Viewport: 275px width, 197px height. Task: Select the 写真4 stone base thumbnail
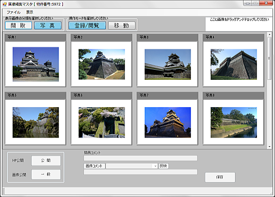233,64
